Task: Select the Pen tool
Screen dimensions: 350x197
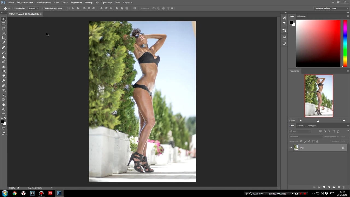Action: (x=4, y=85)
